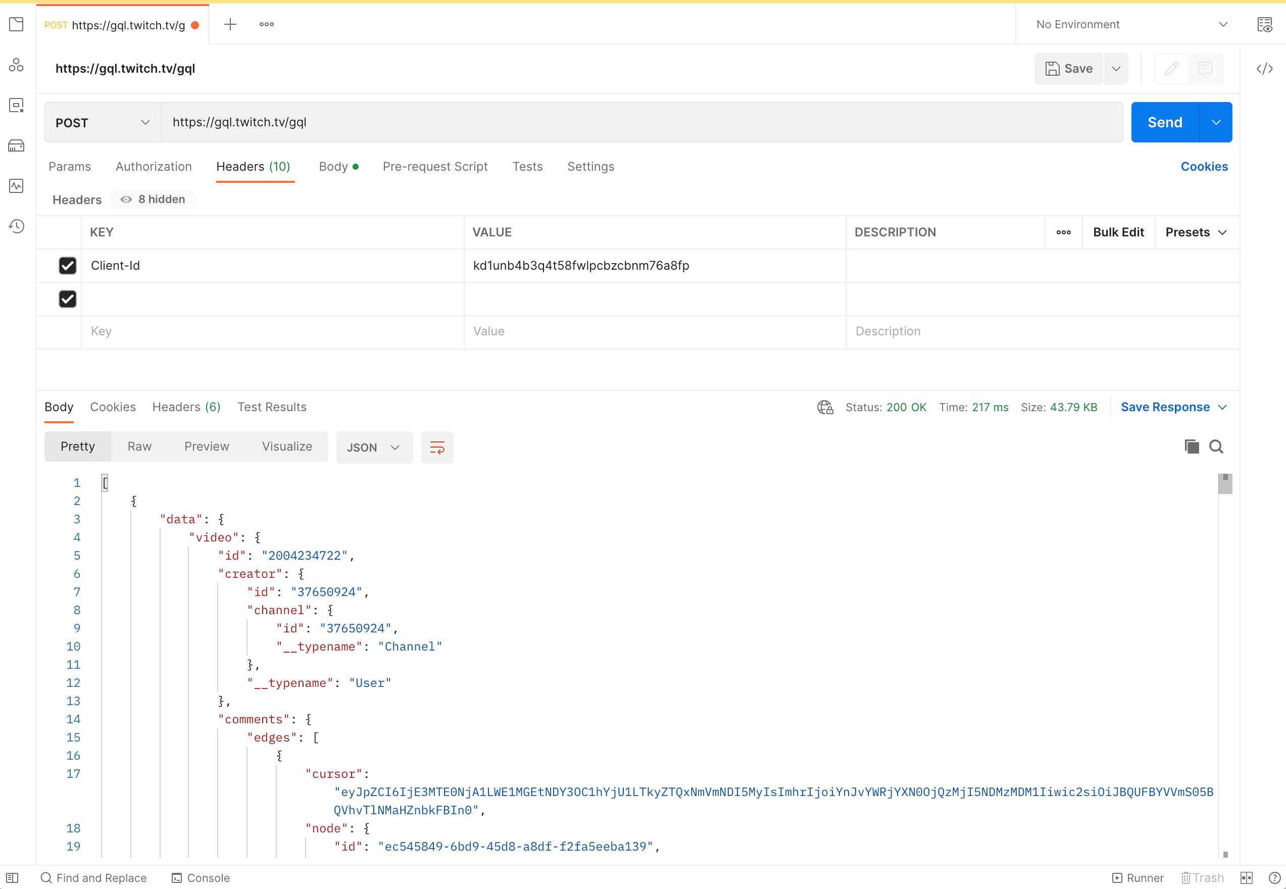This screenshot has width=1286, height=889.
Task: Switch response view to Visualize
Action: (287, 447)
